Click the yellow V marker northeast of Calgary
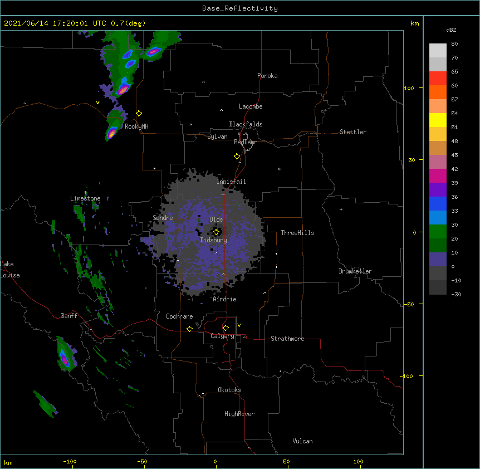 pos(239,325)
